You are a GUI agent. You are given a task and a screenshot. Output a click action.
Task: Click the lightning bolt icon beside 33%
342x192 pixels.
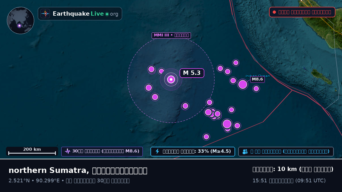[157, 151]
